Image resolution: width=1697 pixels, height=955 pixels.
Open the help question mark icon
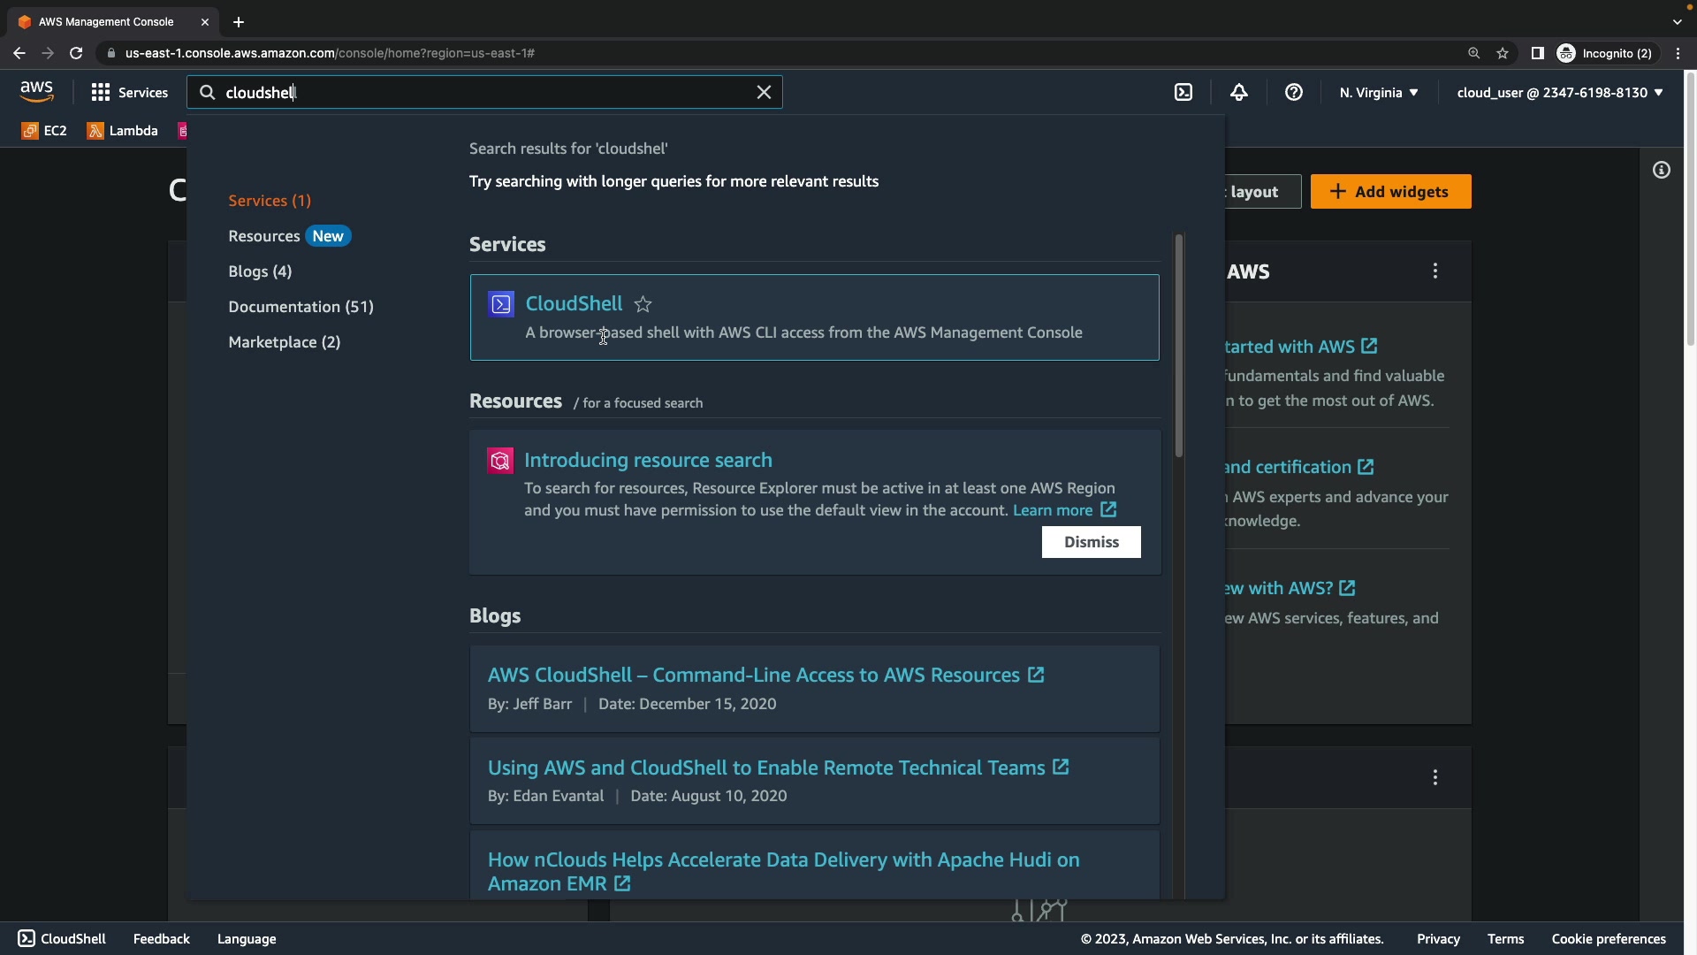[1293, 92]
